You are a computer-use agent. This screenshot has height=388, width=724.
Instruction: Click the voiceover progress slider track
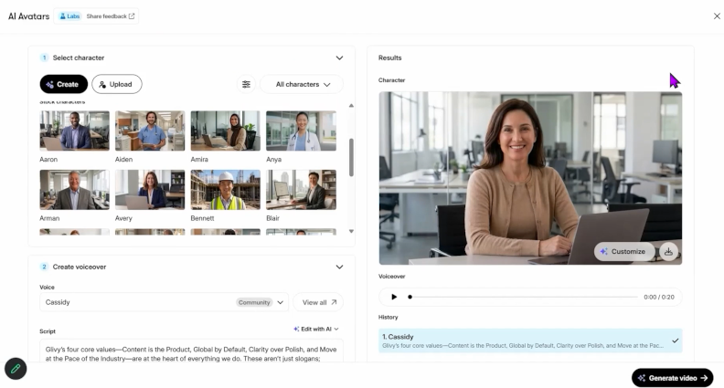[x=523, y=297]
